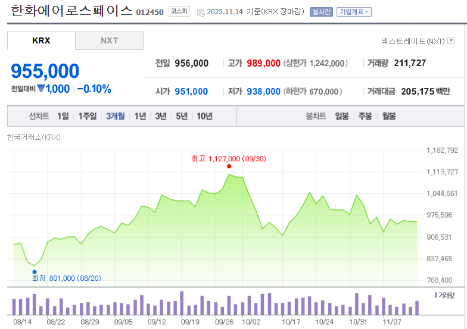Show the 월봉 candlestick chart
The image size is (467, 329).
coord(389,116)
